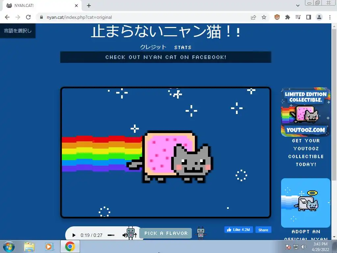This screenshot has height=253, width=337.
Task: Click the Facebook Share button
Action: [x=263, y=230]
